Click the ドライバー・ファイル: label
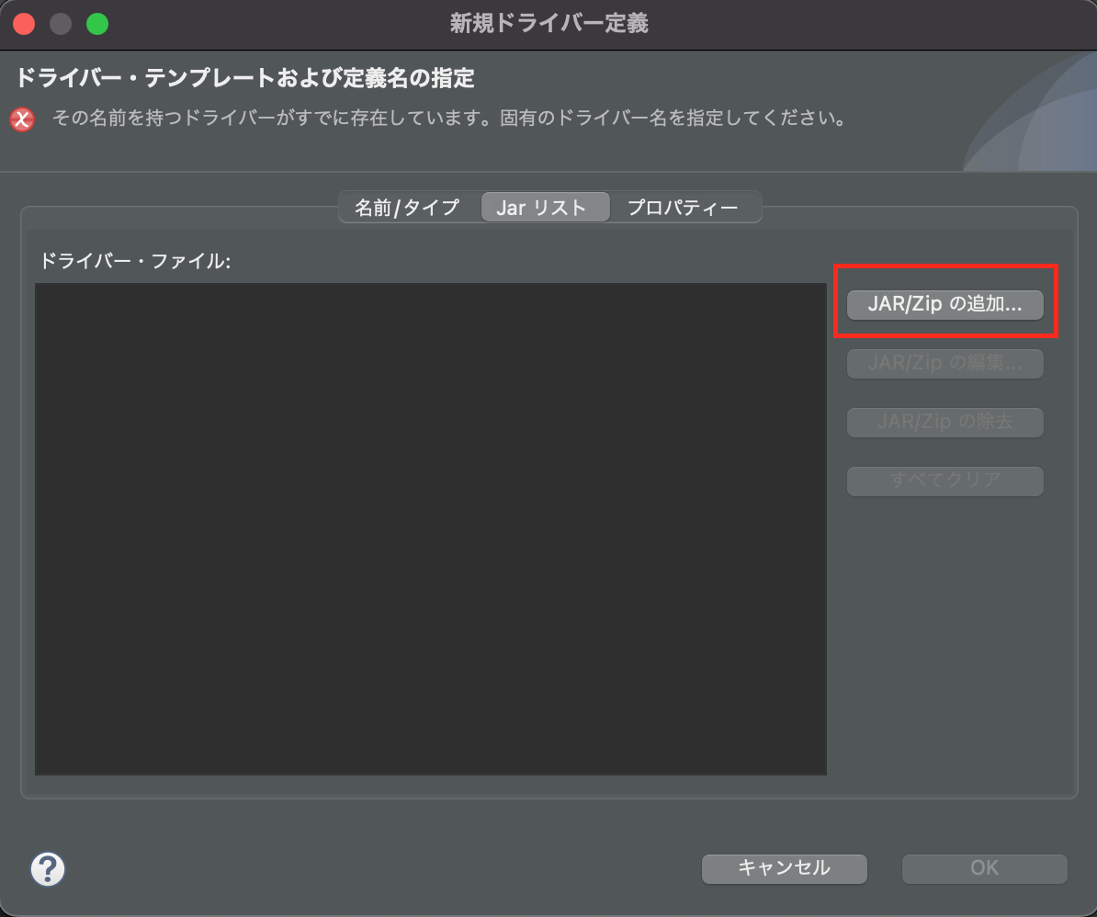 [134, 262]
